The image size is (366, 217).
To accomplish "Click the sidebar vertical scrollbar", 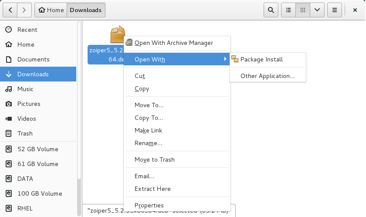I will tap(79, 100).
